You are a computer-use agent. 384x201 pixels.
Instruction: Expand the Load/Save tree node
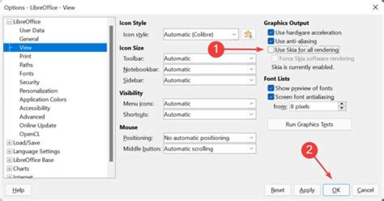9,142
